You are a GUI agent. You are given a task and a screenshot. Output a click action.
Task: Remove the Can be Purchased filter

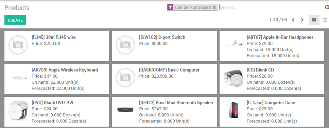[x=214, y=7]
